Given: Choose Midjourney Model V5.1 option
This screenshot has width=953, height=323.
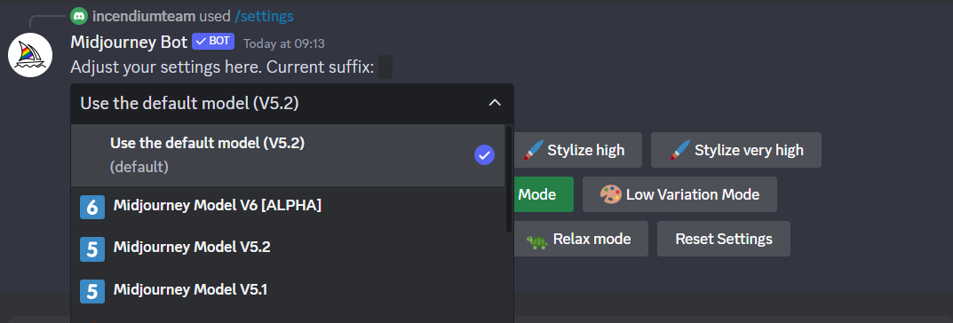Looking at the screenshot, I should [x=288, y=291].
